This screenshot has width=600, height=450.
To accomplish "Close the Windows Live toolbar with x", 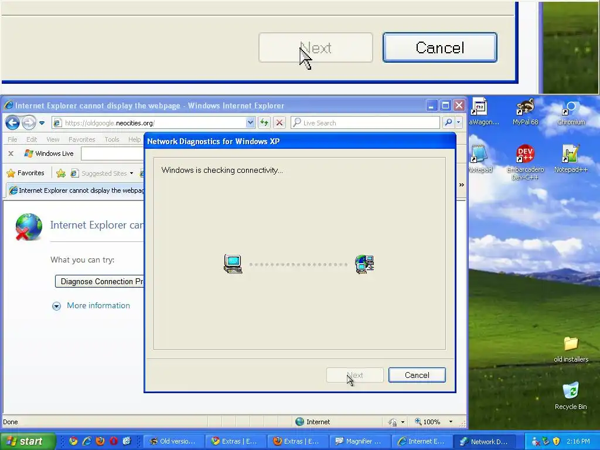I will pyautogui.click(x=11, y=154).
